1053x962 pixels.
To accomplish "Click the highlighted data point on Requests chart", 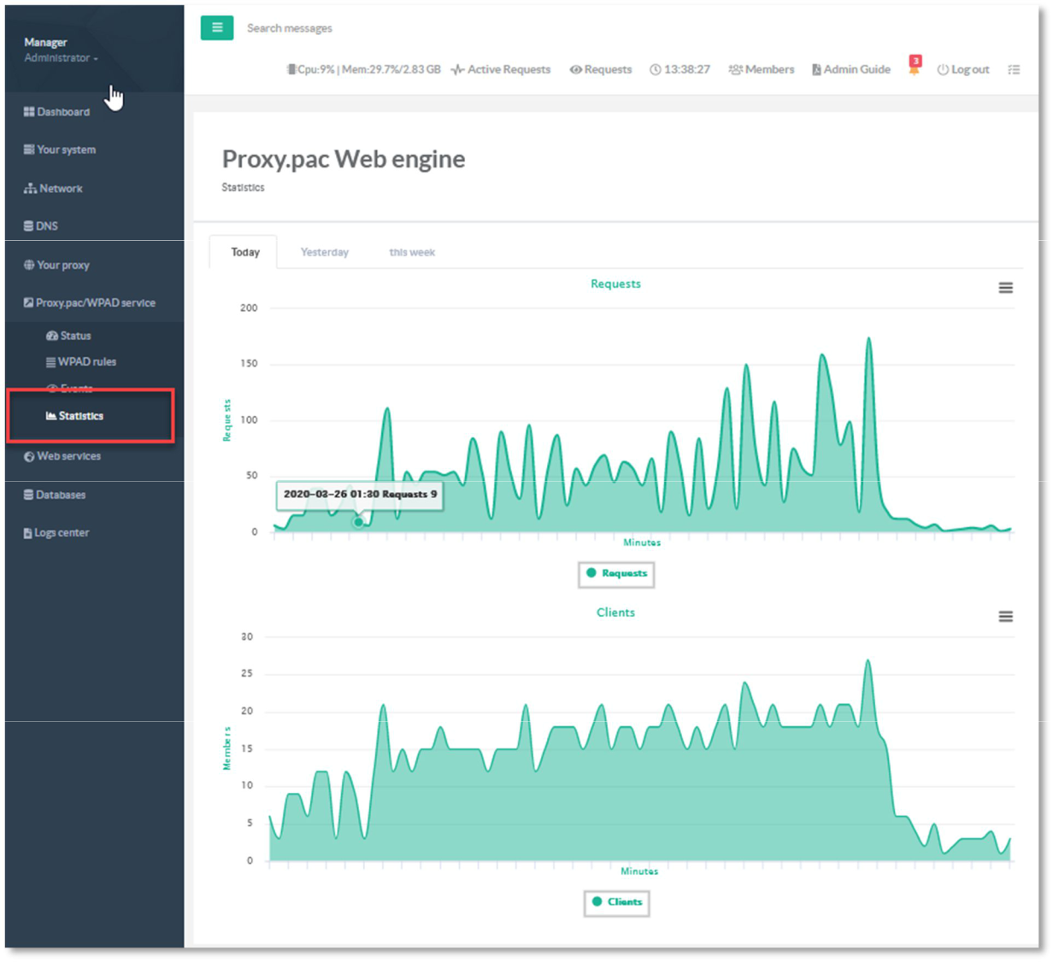I will click(x=358, y=522).
